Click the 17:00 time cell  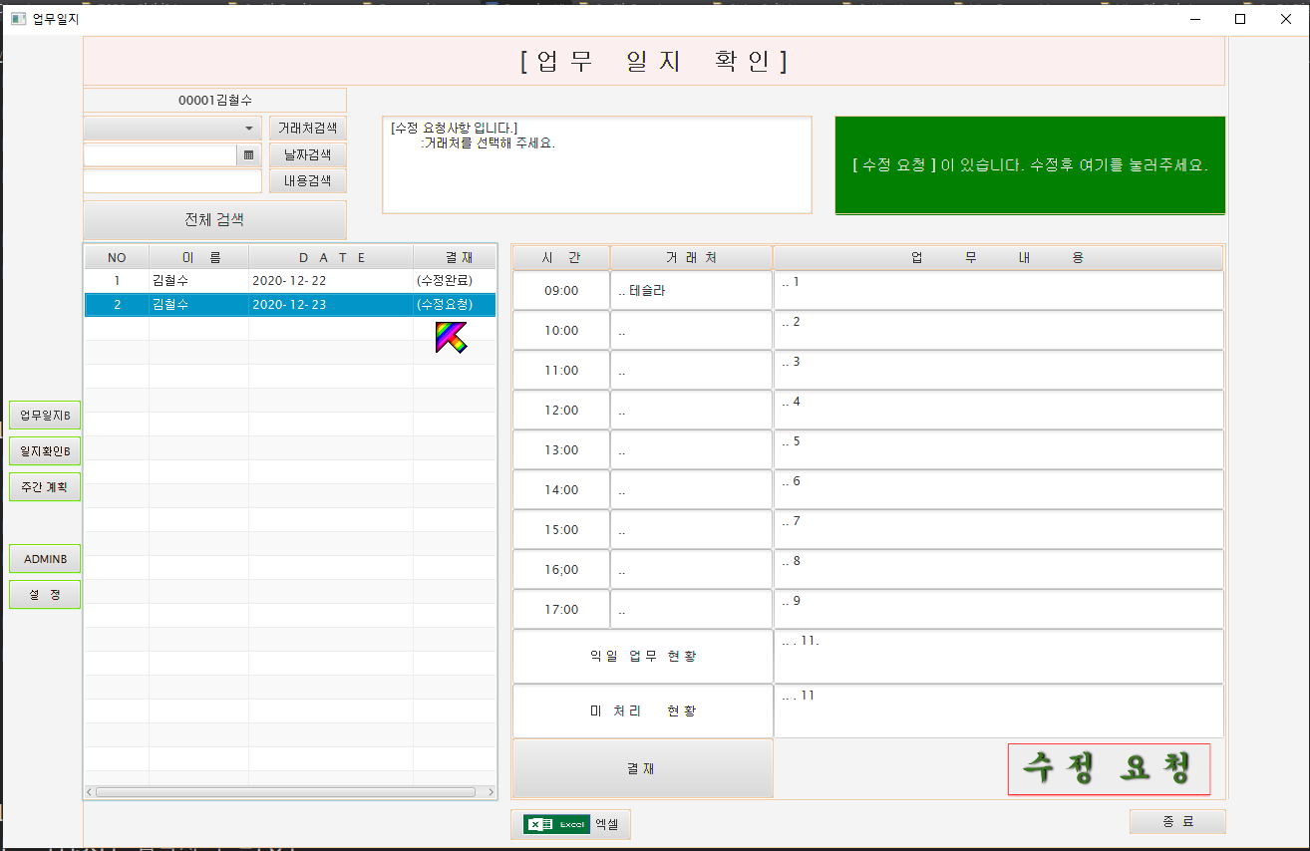561,609
